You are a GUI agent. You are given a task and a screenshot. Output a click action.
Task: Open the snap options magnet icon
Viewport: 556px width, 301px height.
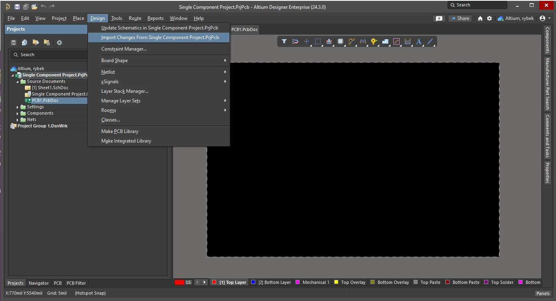(295, 41)
